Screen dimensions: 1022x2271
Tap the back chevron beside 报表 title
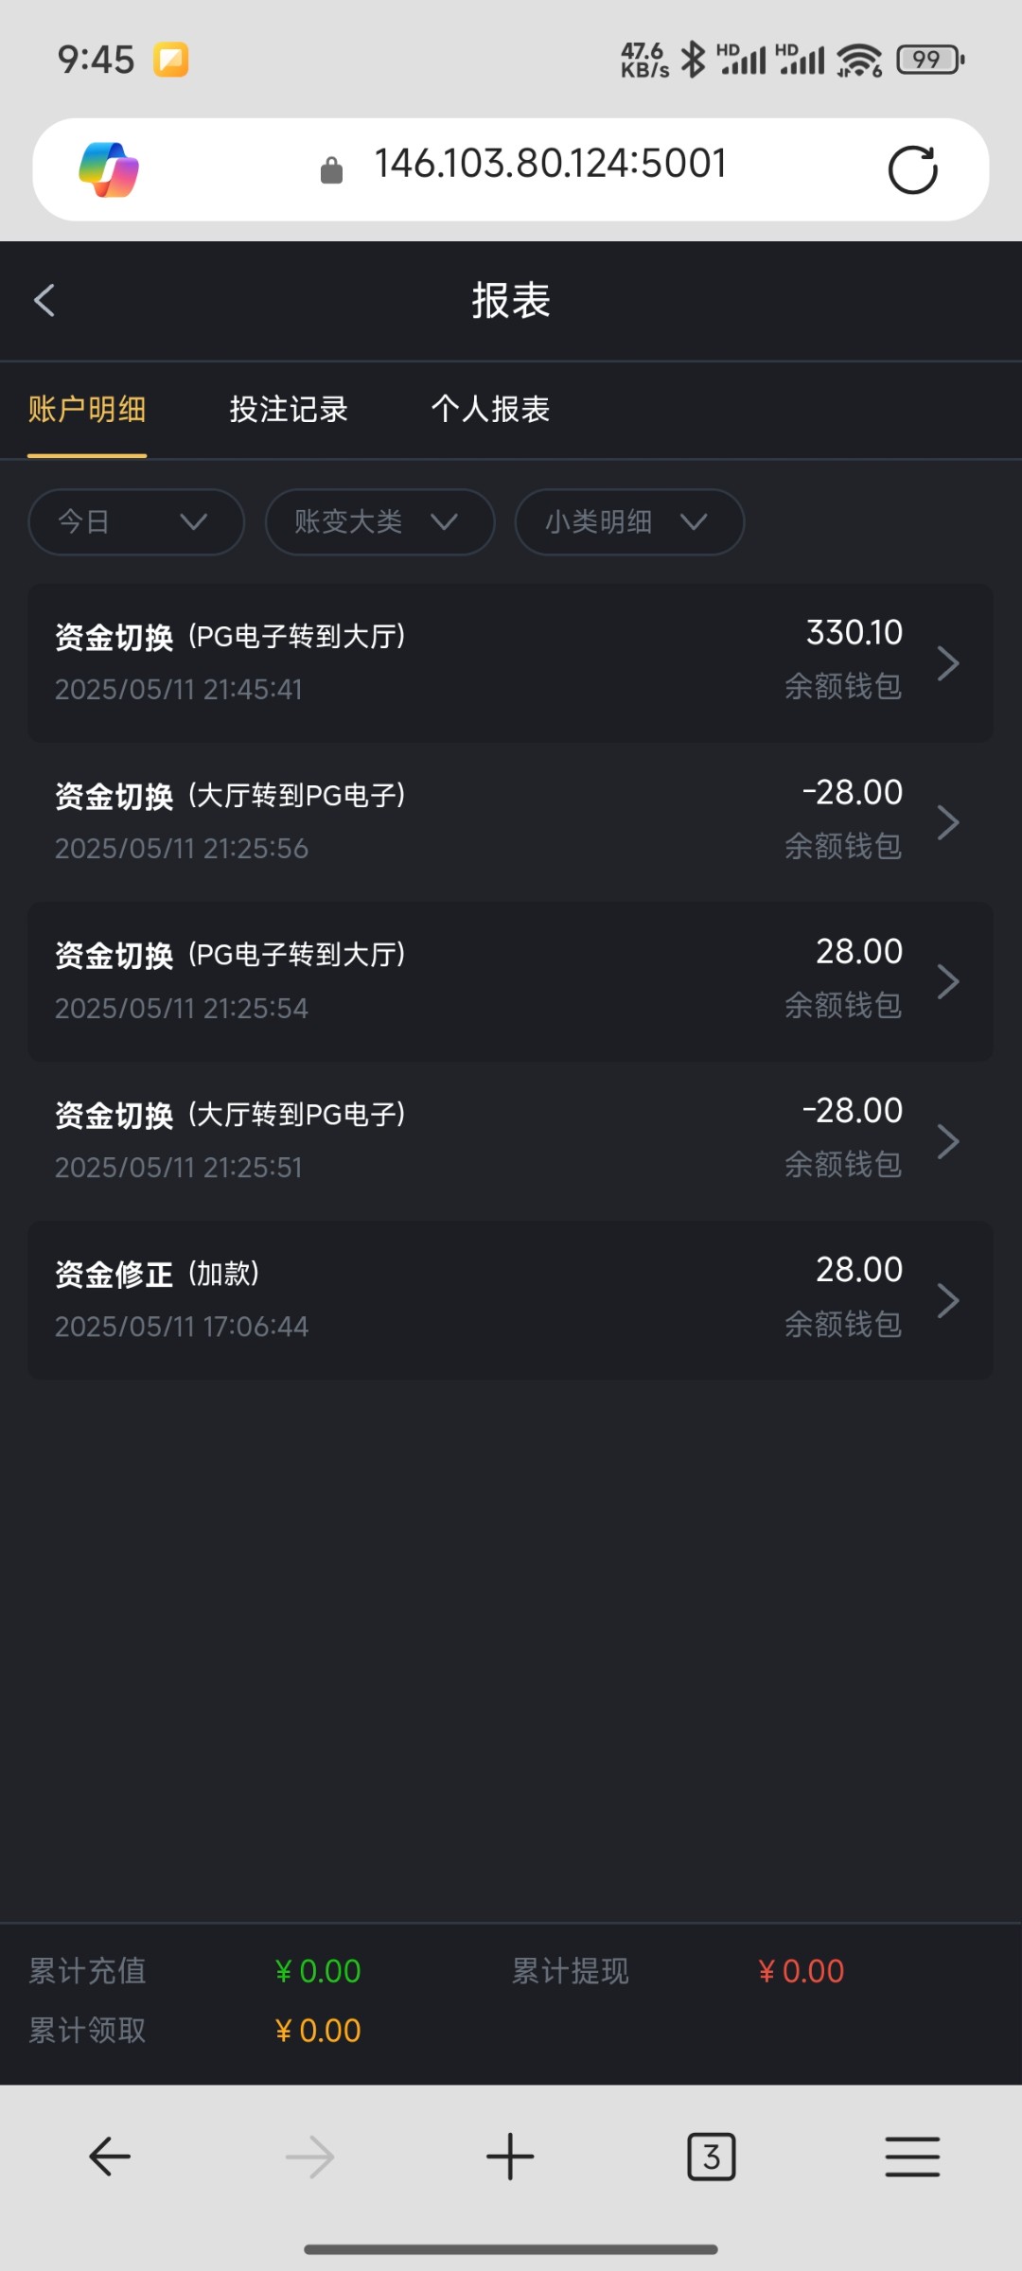pyautogui.click(x=44, y=301)
